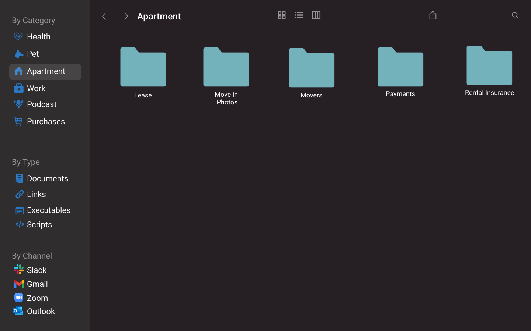
Task: Click the share icon in toolbar
Action: coord(433,15)
